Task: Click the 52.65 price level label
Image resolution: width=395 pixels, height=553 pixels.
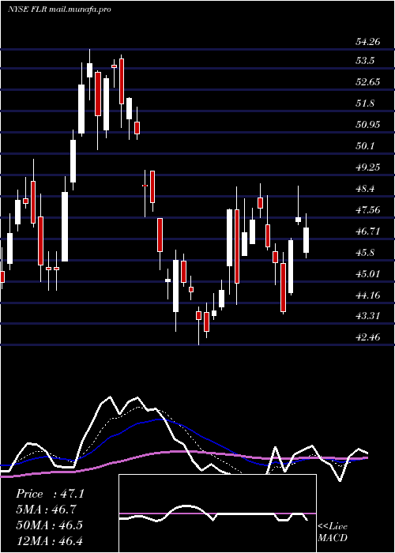Action: click(368, 82)
